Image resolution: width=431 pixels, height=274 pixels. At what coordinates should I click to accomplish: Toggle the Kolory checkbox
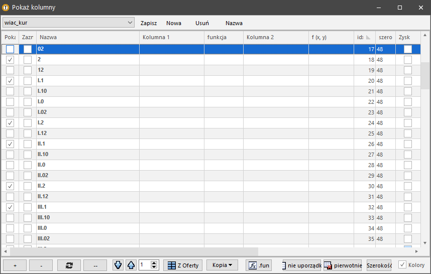(x=402, y=265)
